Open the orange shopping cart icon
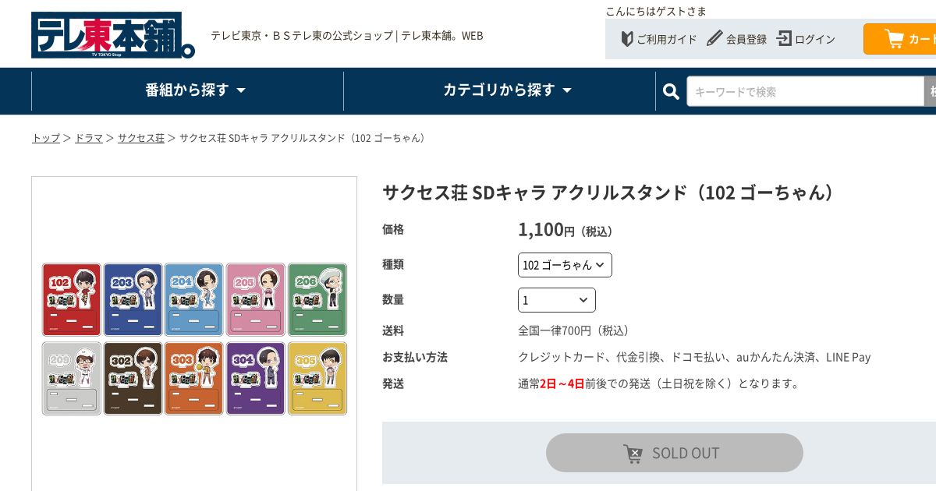Image resolution: width=936 pixels, height=491 pixels. (x=894, y=39)
